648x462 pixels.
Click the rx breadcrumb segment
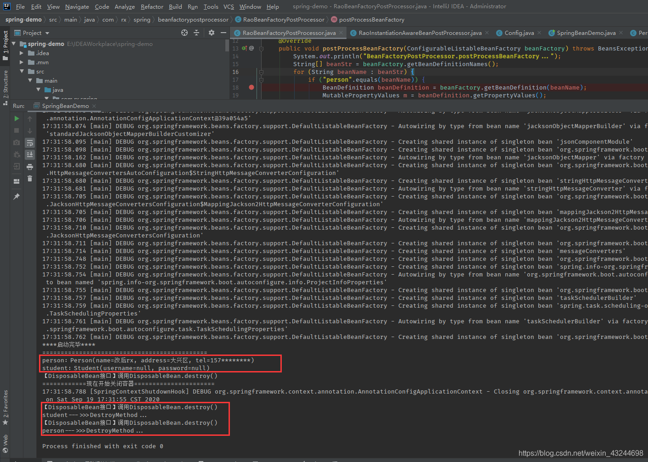[x=124, y=20]
